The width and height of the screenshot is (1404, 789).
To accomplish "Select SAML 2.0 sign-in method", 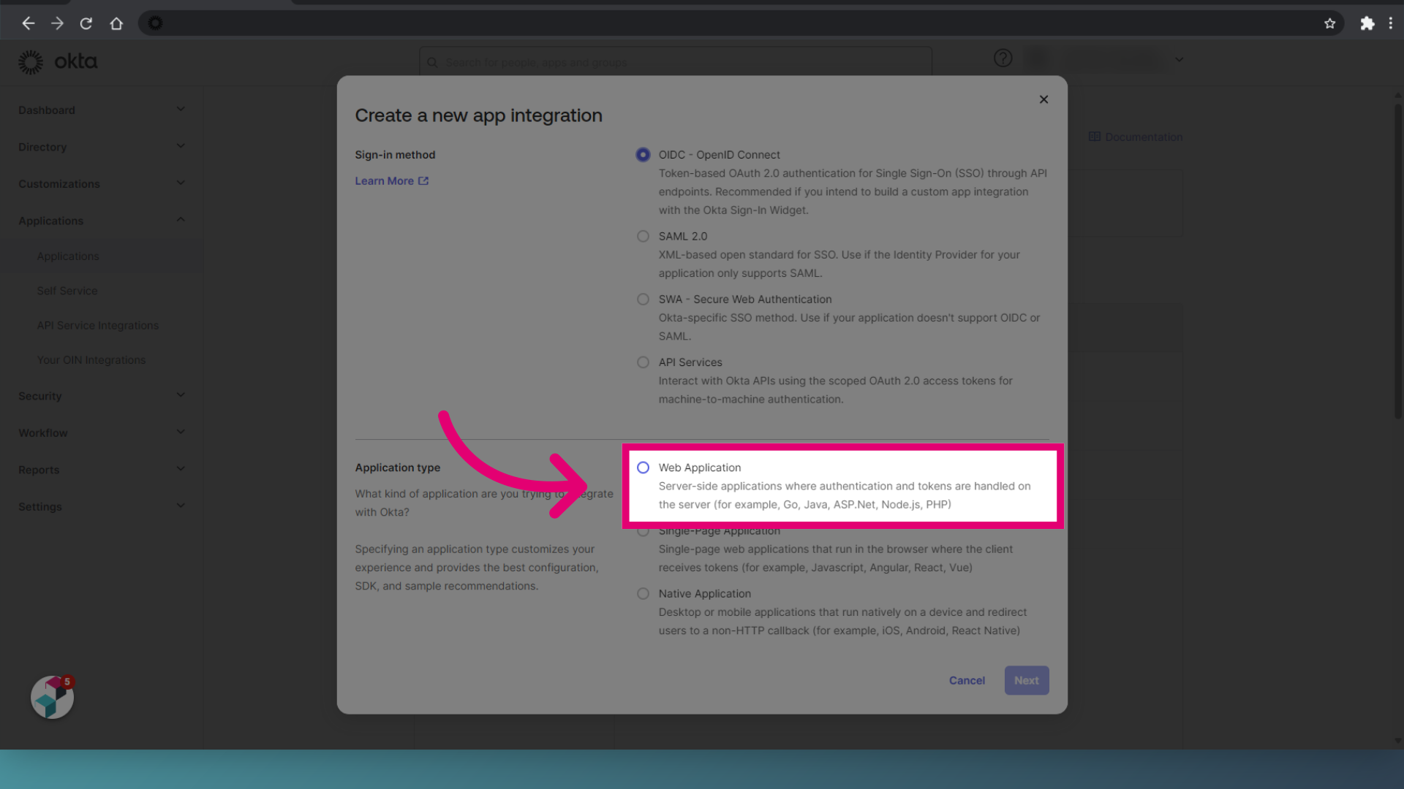I will 643,237.
